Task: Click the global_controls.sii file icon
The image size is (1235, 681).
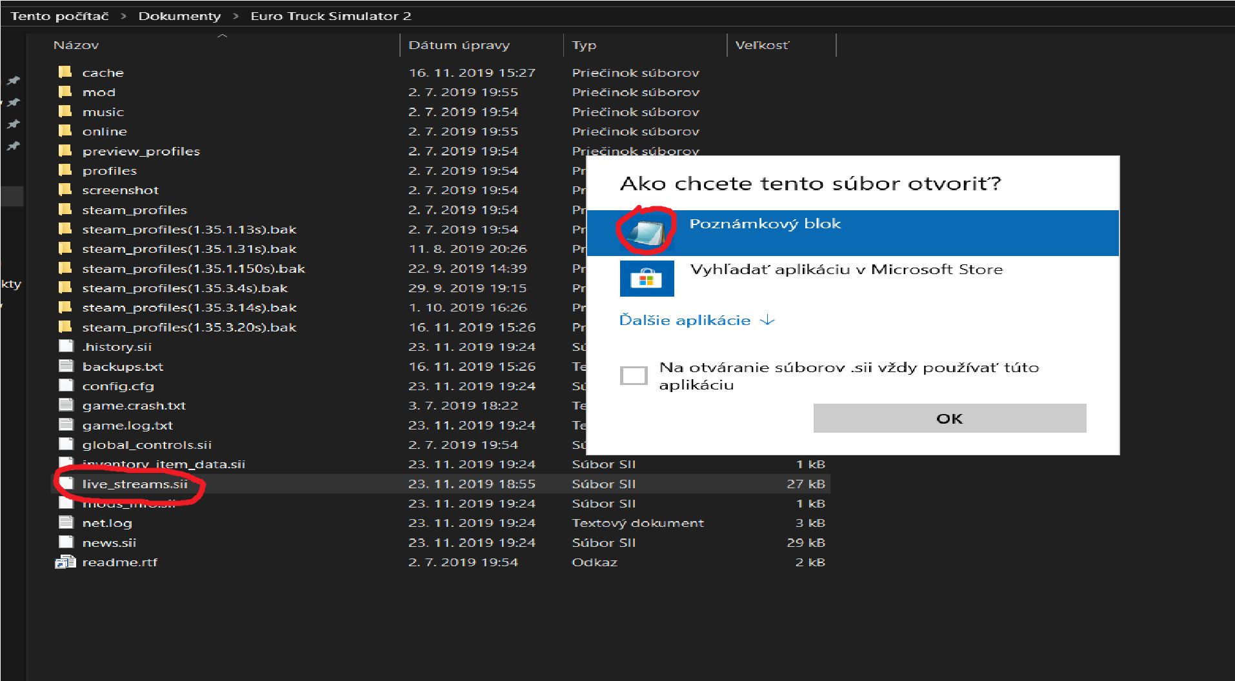Action: tap(66, 444)
